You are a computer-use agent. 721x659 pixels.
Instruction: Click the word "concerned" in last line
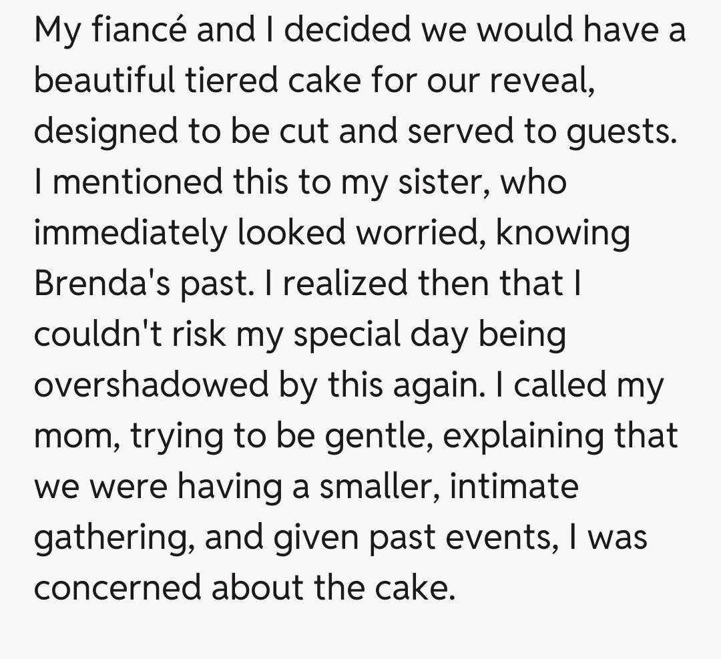click(117, 587)
